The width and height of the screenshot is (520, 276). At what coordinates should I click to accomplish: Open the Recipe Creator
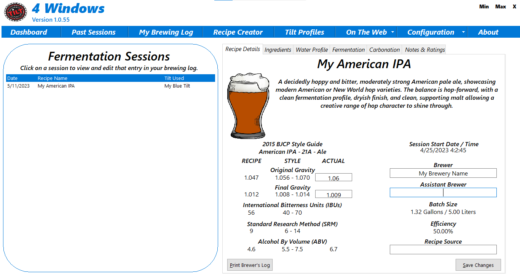pos(238,32)
